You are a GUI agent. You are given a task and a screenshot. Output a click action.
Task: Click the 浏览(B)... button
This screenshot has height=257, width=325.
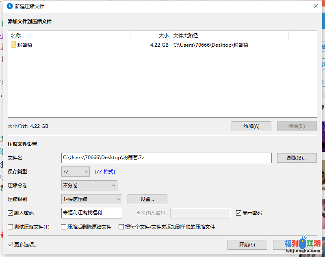[297, 158]
